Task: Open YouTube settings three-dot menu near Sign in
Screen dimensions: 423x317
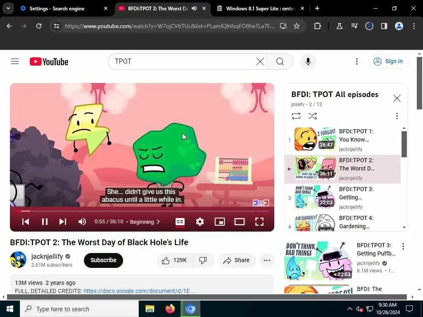Action: click(356, 62)
